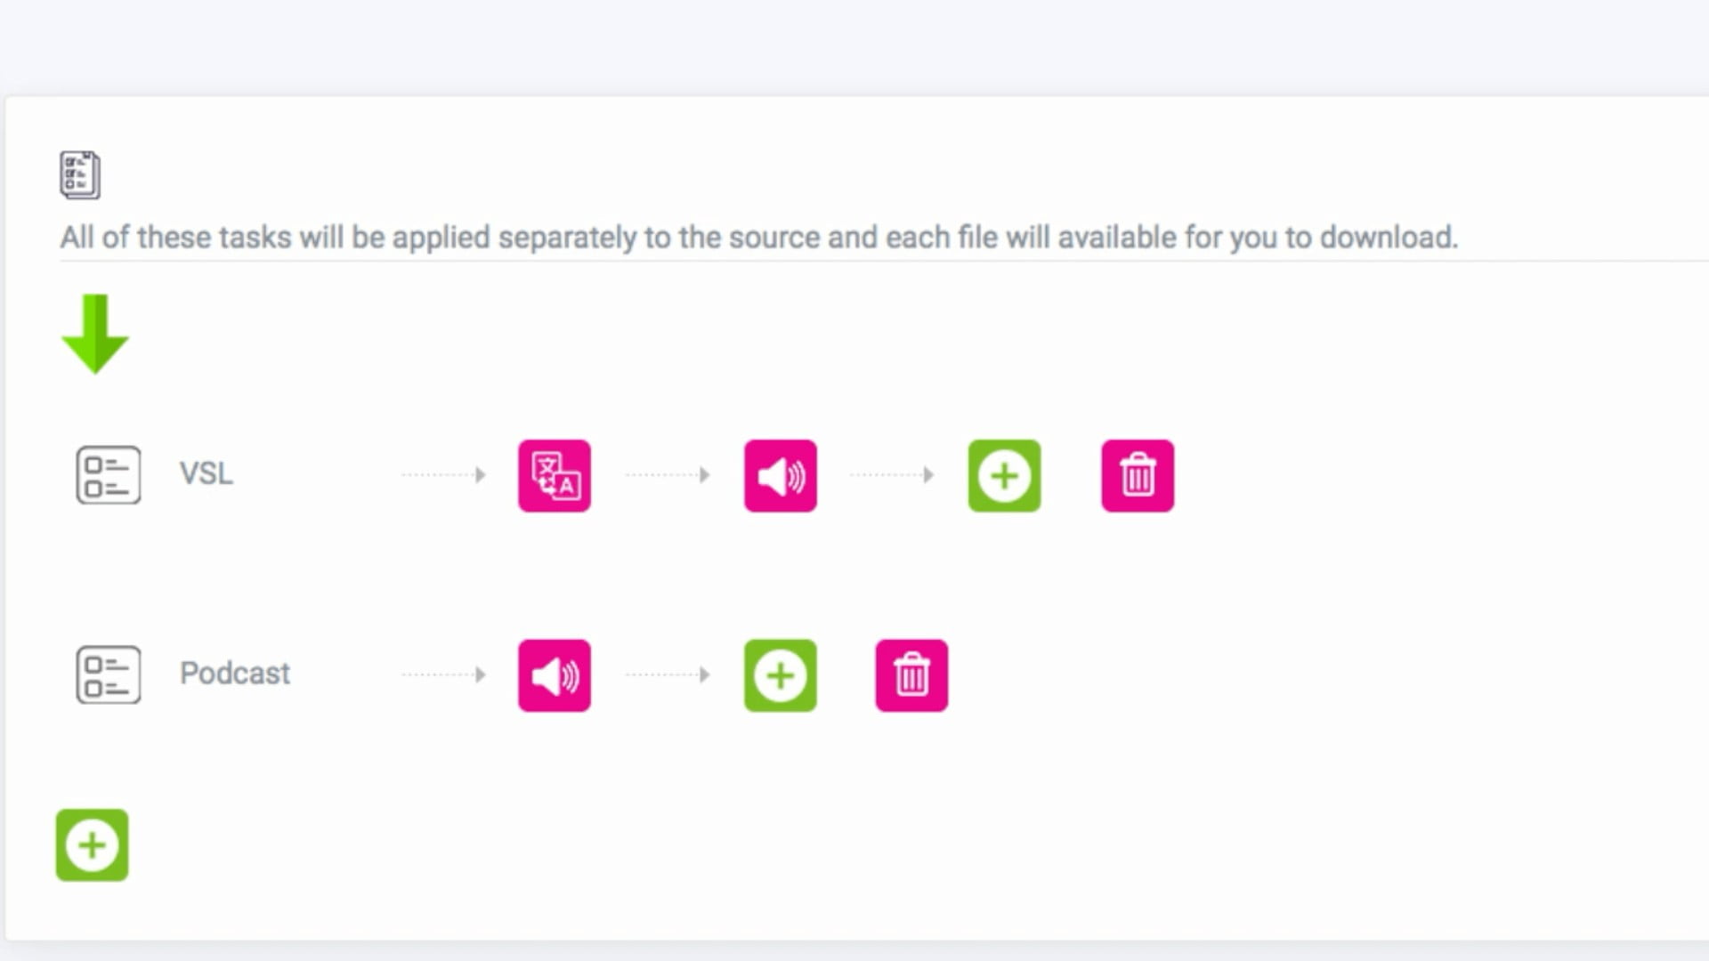
Task: Click the dotted arrow before the Podcast plus button
Action: click(667, 674)
